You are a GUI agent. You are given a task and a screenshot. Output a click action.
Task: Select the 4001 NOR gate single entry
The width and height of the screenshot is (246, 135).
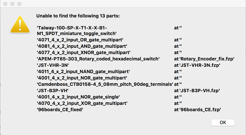(78, 97)
